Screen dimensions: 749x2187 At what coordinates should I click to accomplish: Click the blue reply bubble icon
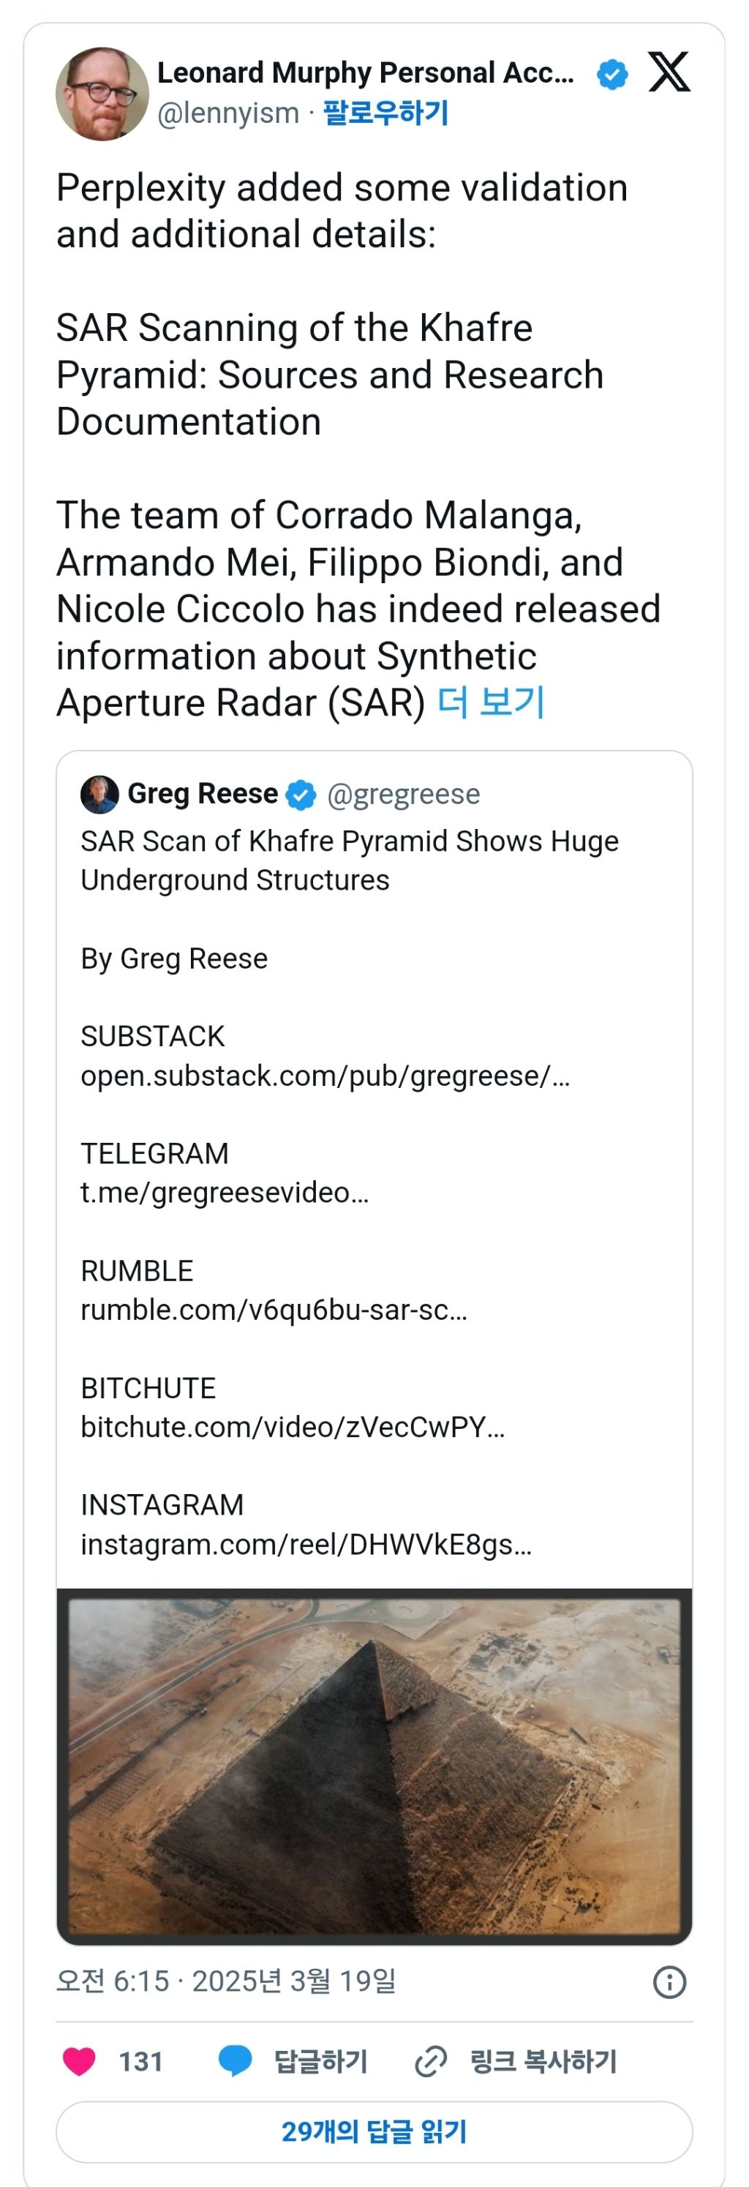tap(235, 2060)
